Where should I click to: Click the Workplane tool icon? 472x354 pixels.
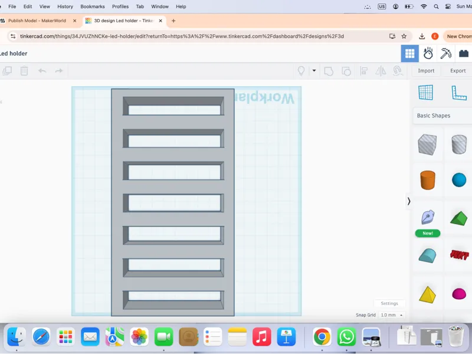(425, 93)
